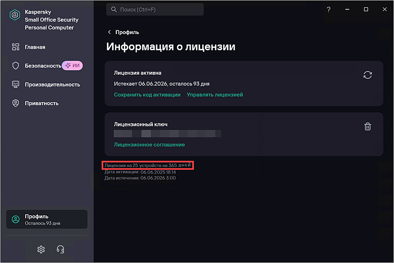Refresh license status with circular arrows icon
394x263 pixels.
point(367,75)
